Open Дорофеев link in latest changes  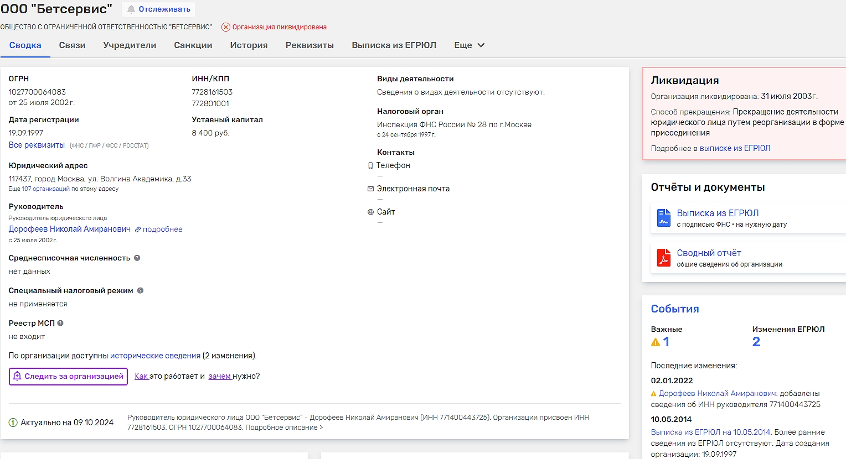[x=718, y=394]
